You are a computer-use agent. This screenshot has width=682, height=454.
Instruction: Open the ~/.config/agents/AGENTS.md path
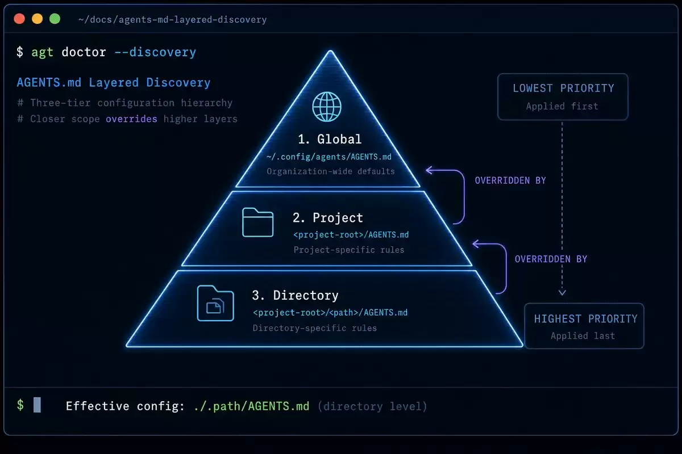[329, 156]
